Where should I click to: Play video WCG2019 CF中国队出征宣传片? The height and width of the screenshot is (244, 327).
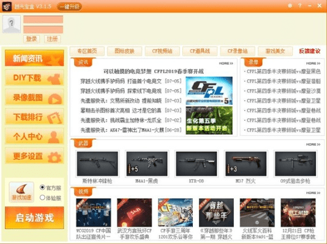[94, 213]
